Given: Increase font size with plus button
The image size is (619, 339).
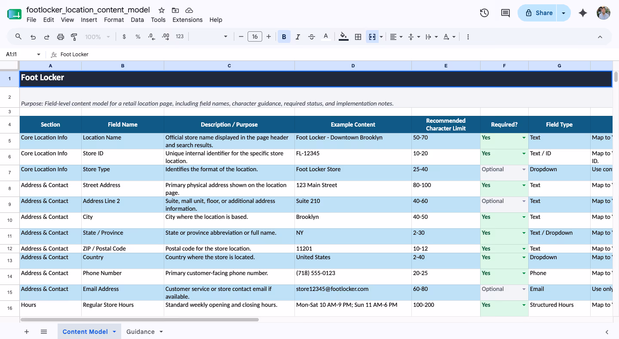Looking at the screenshot, I should point(269,37).
